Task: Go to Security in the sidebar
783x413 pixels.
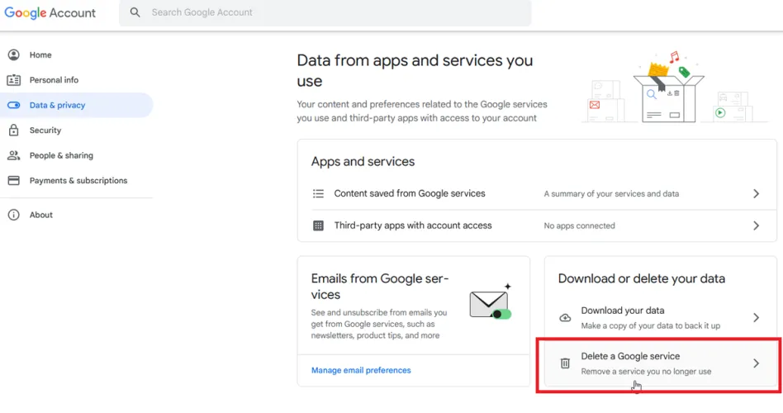Action: tap(45, 131)
